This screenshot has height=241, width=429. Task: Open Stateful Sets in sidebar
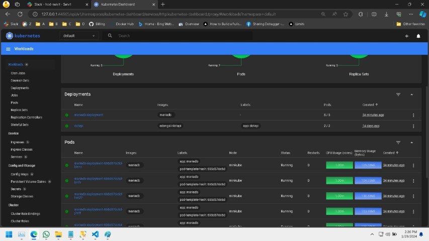pos(20,125)
